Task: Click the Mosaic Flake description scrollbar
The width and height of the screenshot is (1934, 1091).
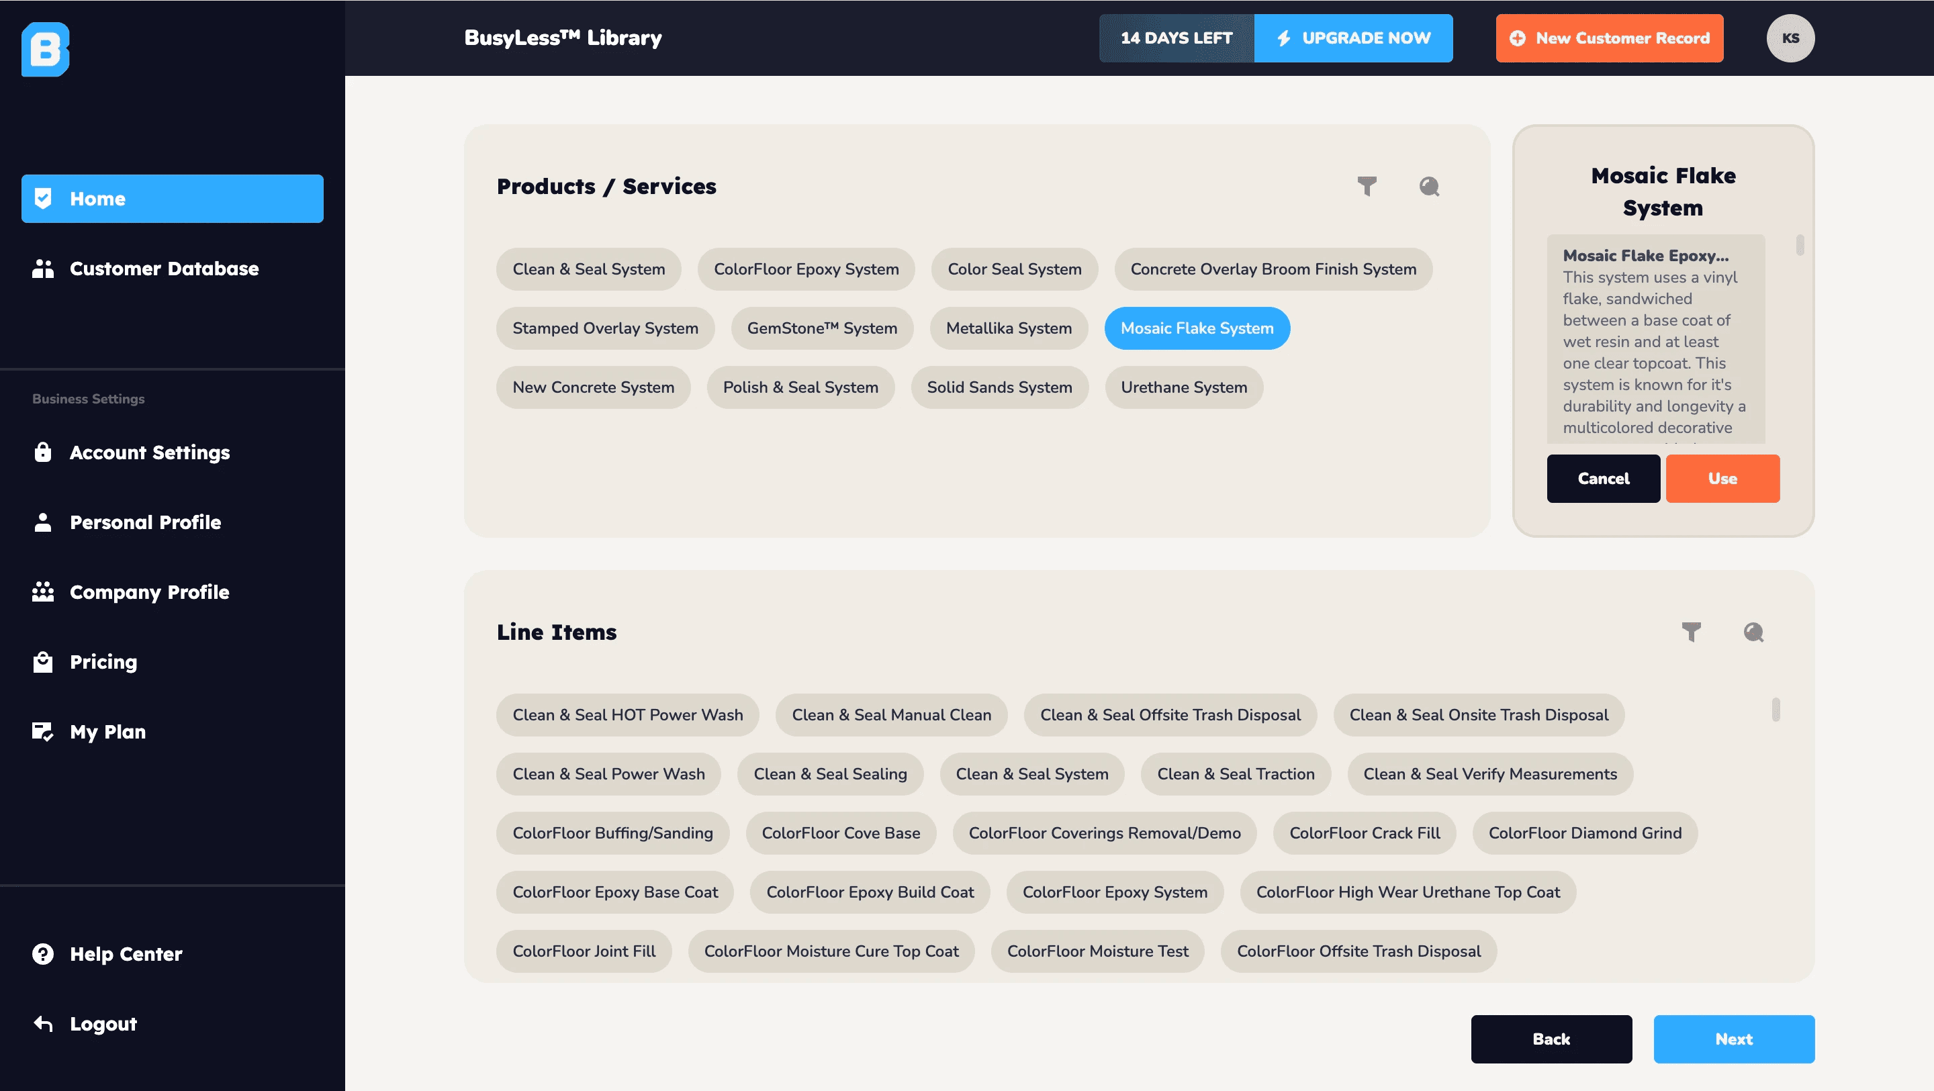Action: 1800,246
